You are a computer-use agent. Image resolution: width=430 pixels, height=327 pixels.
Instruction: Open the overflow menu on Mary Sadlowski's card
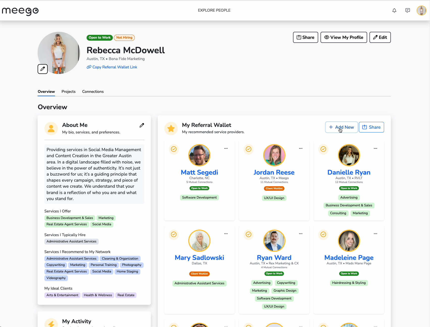click(x=226, y=234)
